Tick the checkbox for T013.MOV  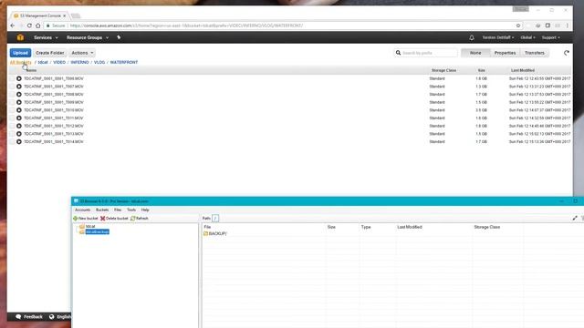(12, 134)
